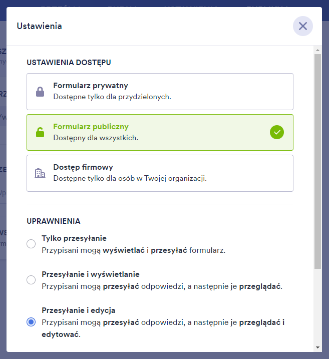Select the 'Przesyłanie i edycja' radio button
Screen dimensions: 329x359
pyautogui.click(x=31, y=322)
